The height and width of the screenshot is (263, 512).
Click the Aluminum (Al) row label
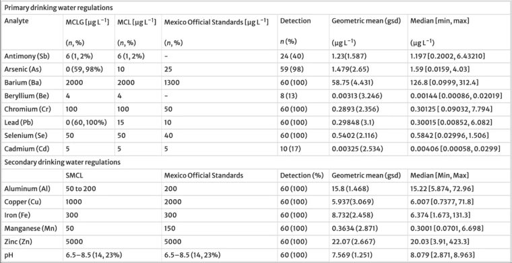[22, 189]
